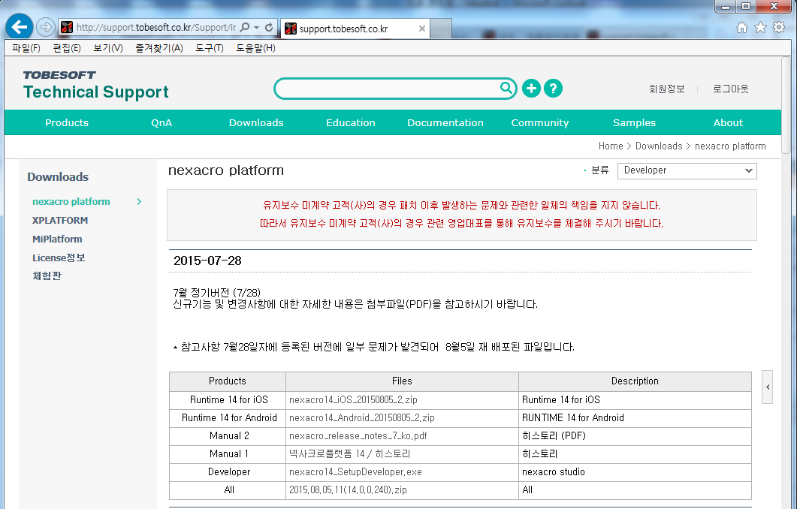Click nexacro platform in the breadcrumb
This screenshot has width=797, height=509.
coord(730,146)
